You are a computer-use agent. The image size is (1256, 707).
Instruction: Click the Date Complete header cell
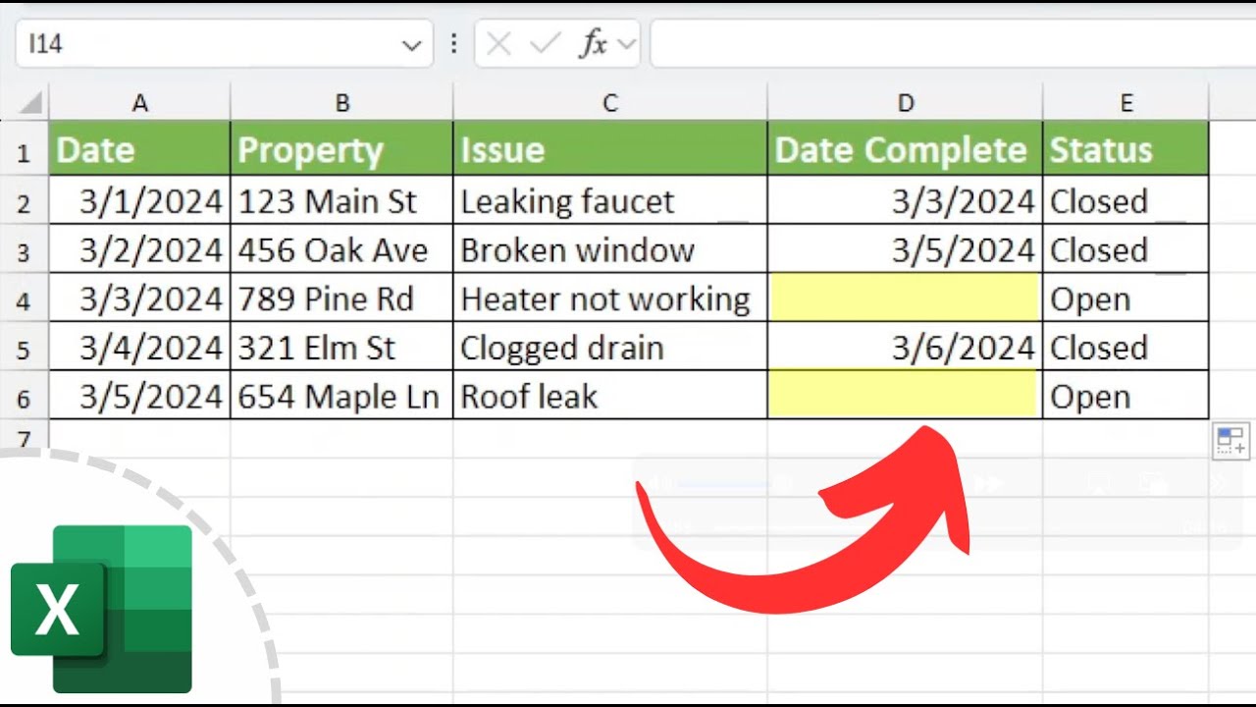[x=905, y=149]
